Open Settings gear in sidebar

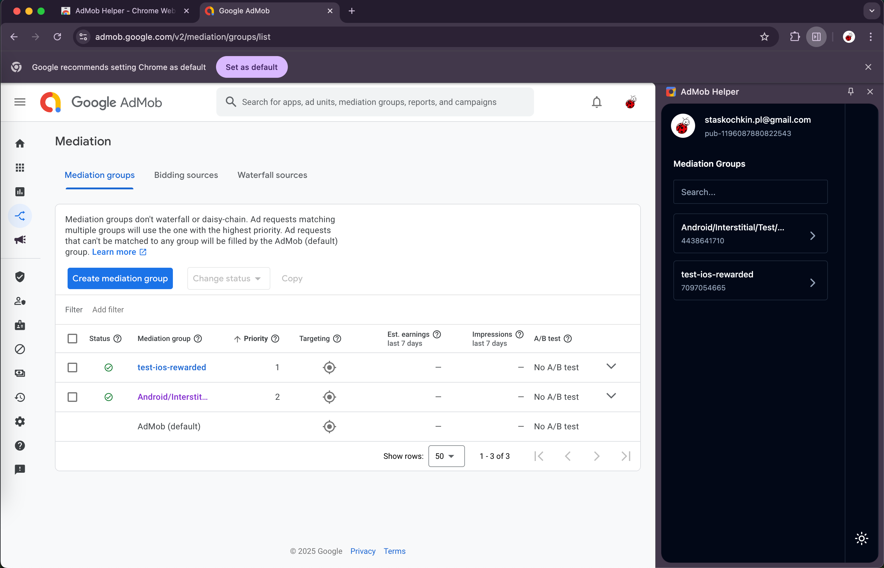(x=20, y=421)
